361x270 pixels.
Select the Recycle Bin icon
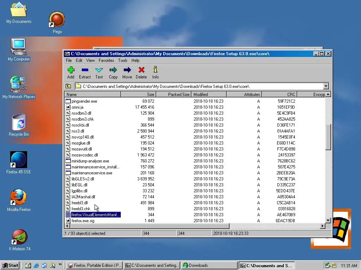click(x=19, y=125)
